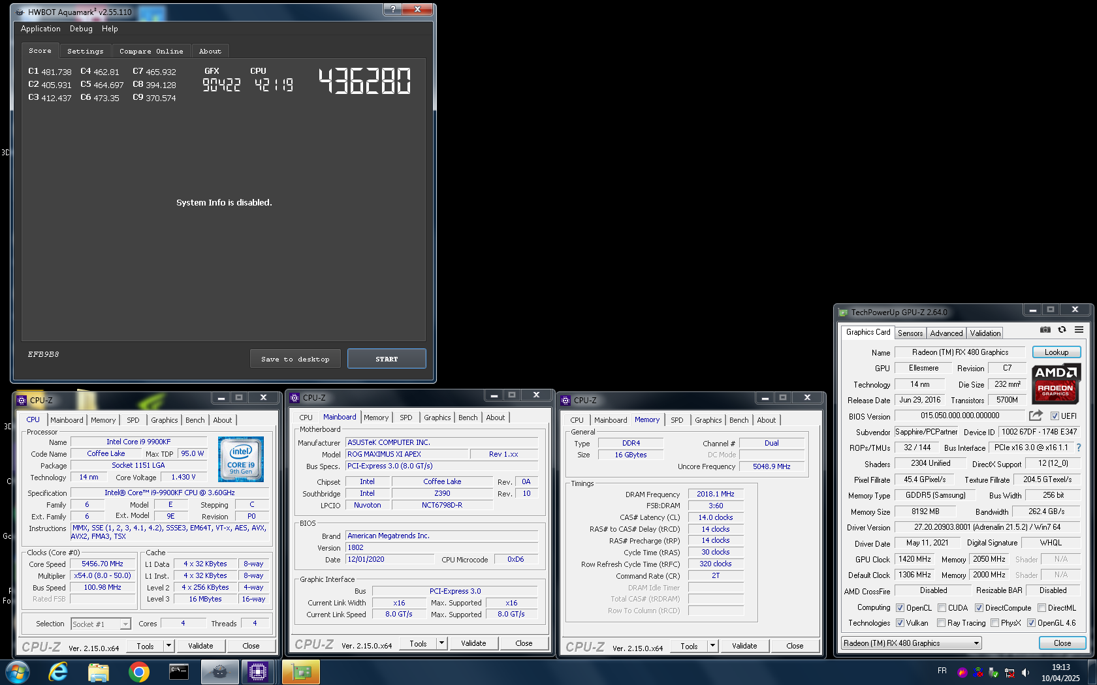Toggle the DirectCompute checkbox
Viewport: 1097px width, 685px height.
pos(979,607)
